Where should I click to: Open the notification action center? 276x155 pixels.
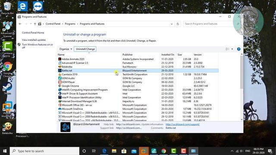click(270, 151)
